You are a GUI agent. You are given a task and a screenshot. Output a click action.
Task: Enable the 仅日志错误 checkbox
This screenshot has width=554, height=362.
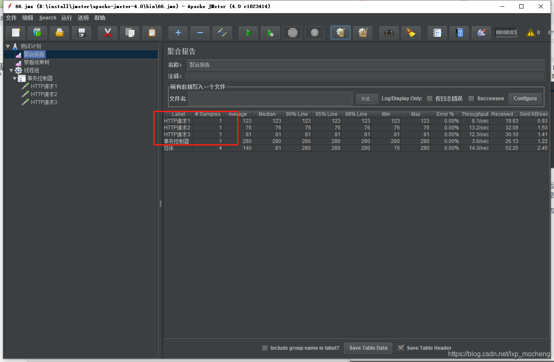(x=429, y=99)
